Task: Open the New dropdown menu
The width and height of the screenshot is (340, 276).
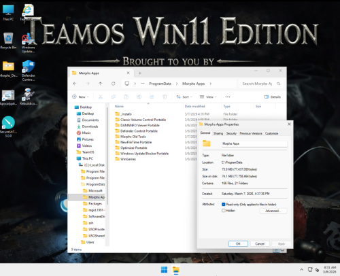Action: (80, 97)
